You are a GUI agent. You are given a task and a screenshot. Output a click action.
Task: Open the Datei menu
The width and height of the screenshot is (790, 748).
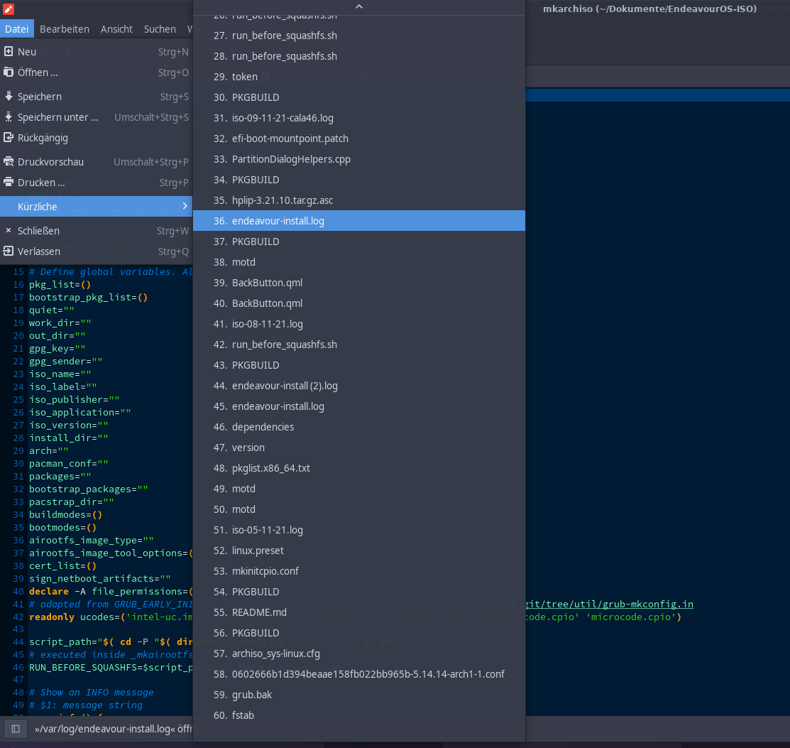(x=16, y=28)
